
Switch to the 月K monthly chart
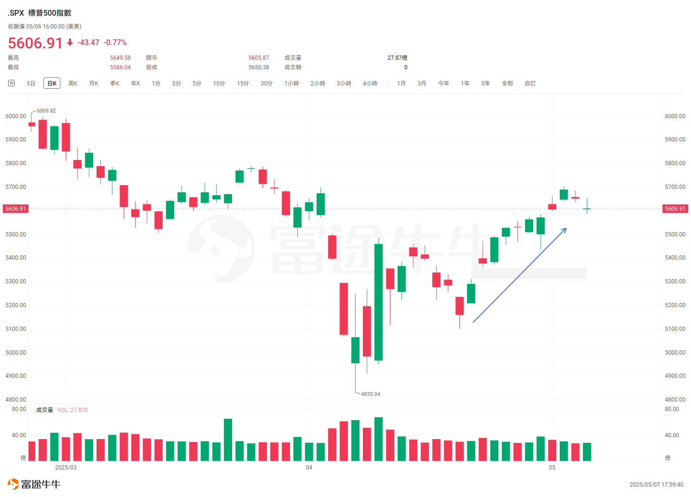(94, 84)
